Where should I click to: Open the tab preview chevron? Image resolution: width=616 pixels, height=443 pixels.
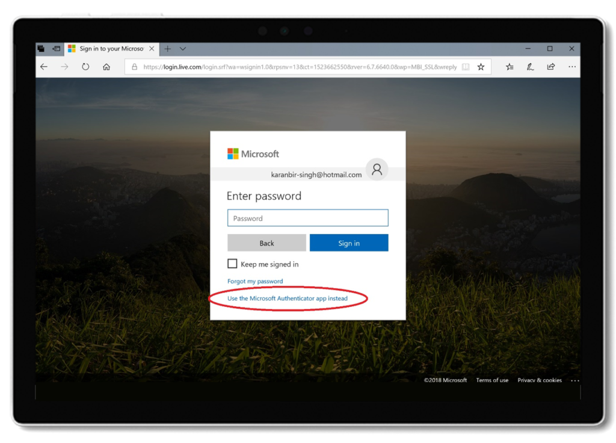point(182,48)
